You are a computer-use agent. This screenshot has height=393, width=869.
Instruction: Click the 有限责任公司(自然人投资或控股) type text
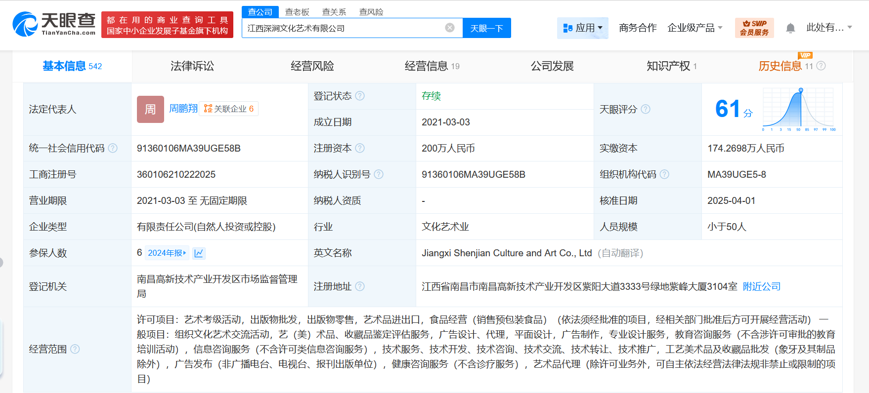[x=206, y=227]
